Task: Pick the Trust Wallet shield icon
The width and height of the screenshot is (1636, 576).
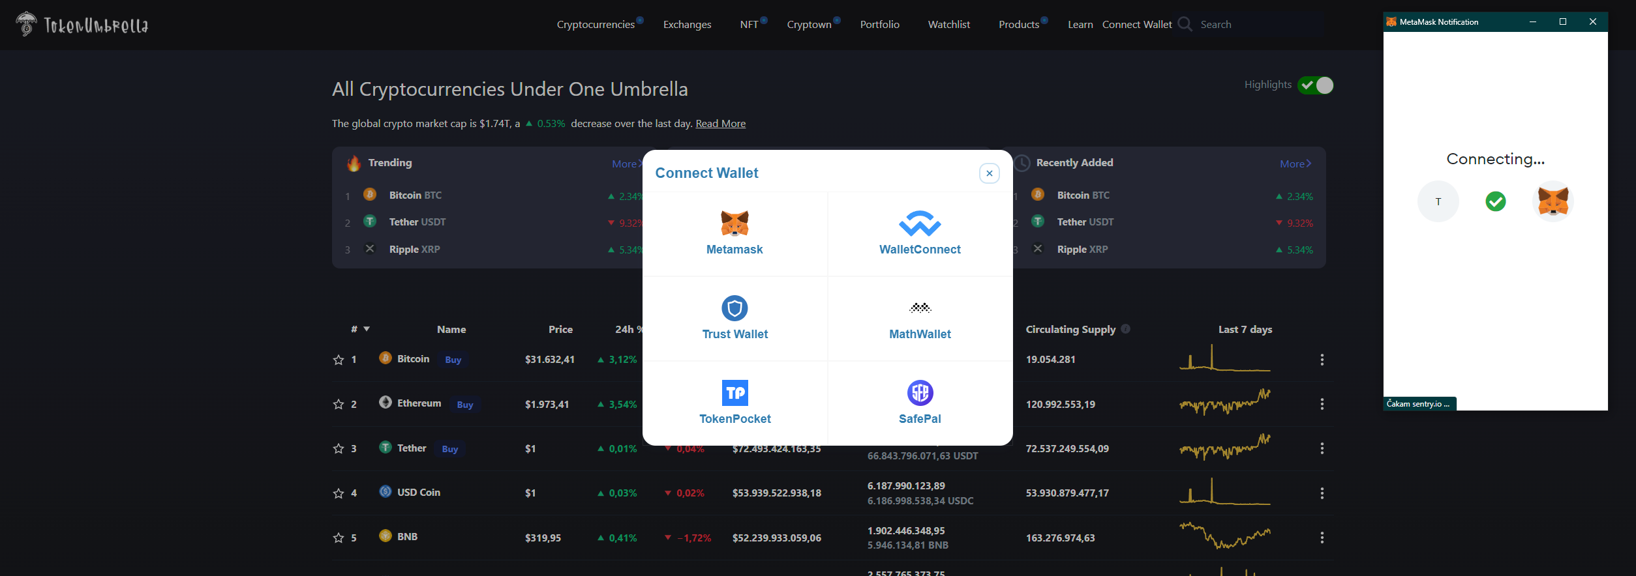Action: (735, 308)
